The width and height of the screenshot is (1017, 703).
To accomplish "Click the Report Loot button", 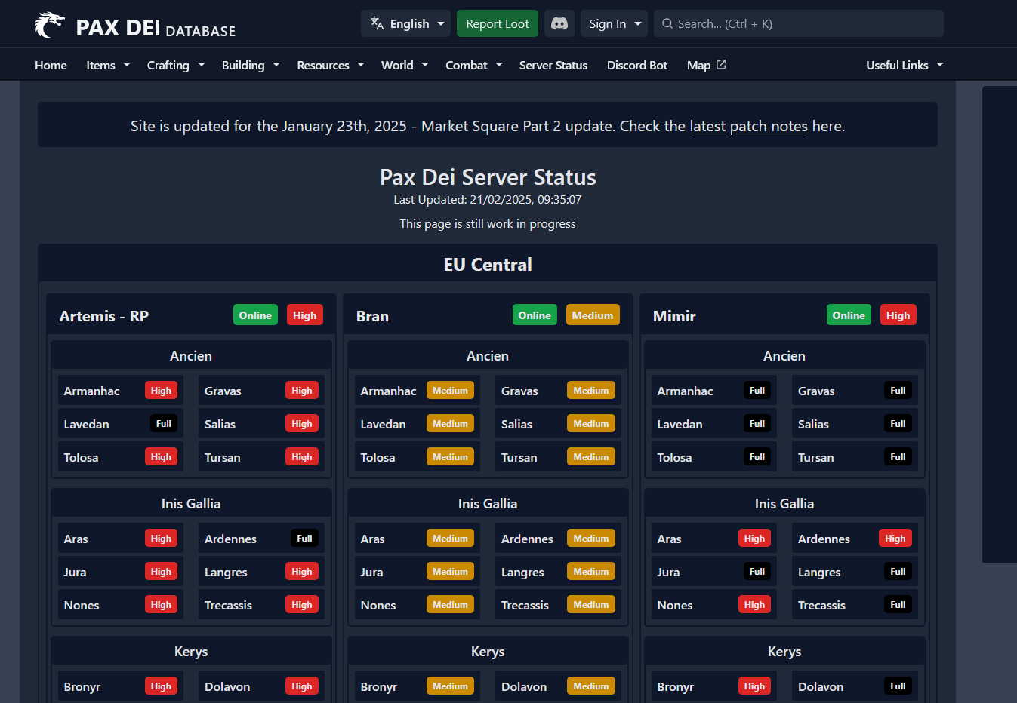I will pyautogui.click(x=498, y=23).
